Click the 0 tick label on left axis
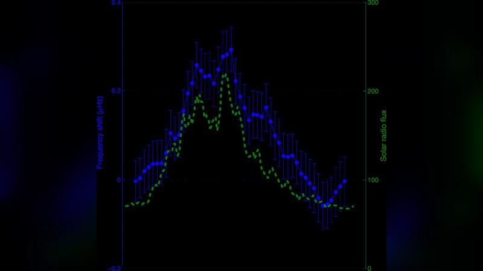483x271 pixels. [x=119, y=179]
